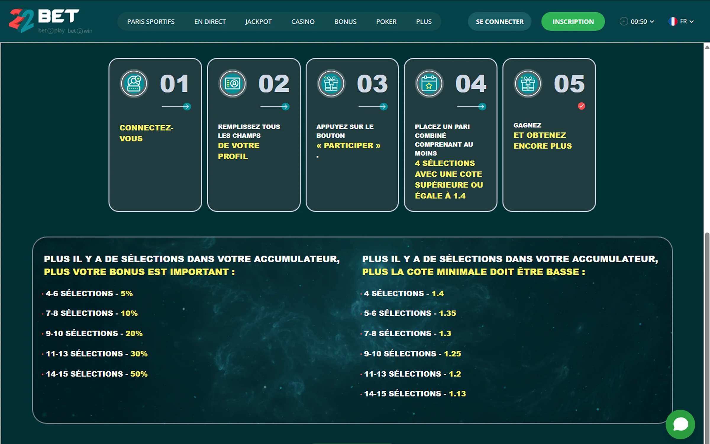Click the step 05 gift icon
Viewport: 710px width, 444px height.
528,84
